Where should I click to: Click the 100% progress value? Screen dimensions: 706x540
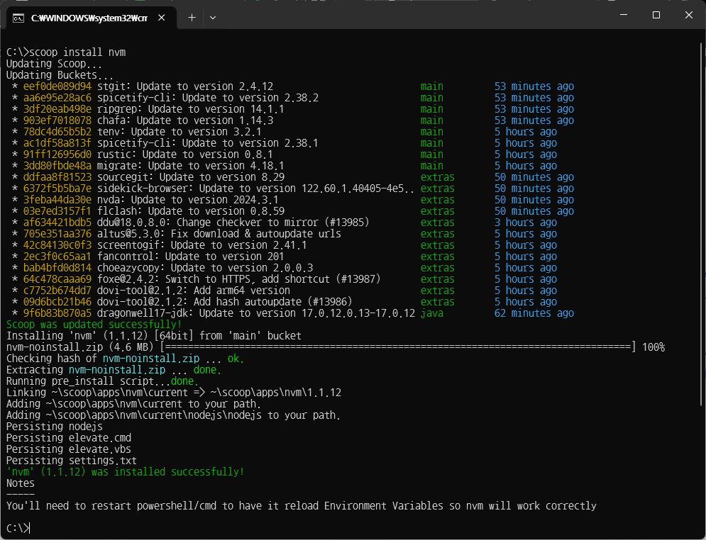pyautogui.click(x=653, y=347)
